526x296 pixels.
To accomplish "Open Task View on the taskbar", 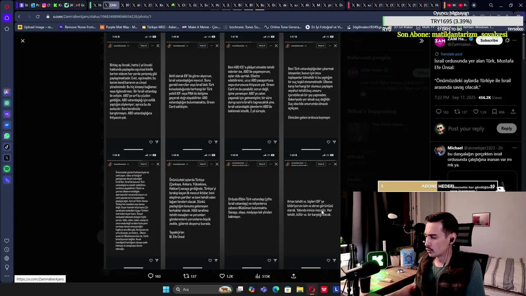I will [x=240, y=289].
